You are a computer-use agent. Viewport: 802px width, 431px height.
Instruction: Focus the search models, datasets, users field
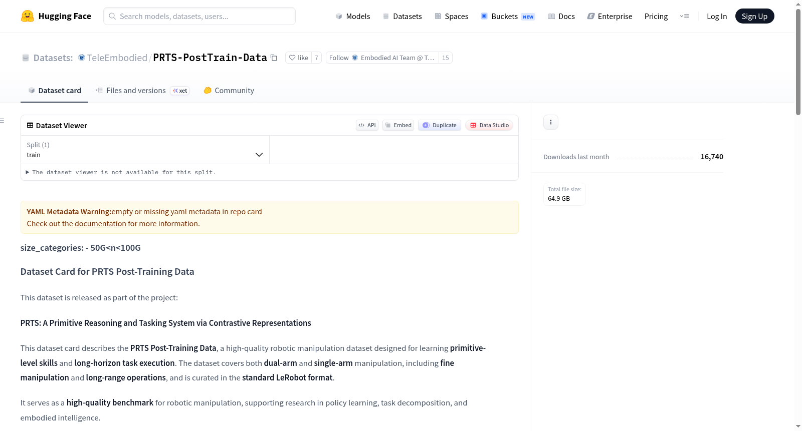click(x=199, y=16)
